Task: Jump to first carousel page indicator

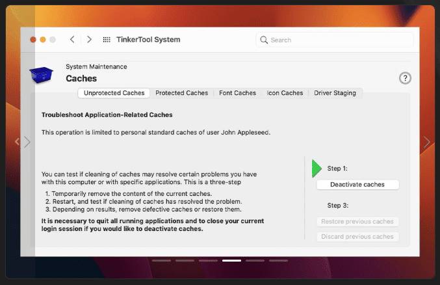Action: click(161, 261)
